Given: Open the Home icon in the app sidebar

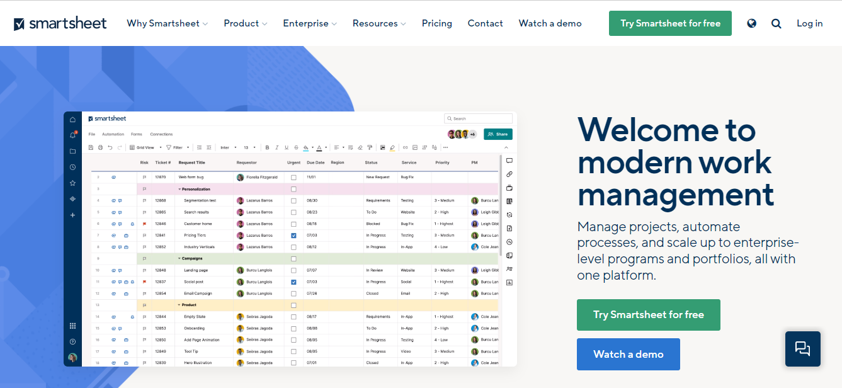Looking at the screenshot, I should coord(72,119).
